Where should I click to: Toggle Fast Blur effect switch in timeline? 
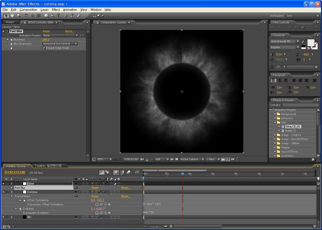pyautogui.click(x=76, y=188)
